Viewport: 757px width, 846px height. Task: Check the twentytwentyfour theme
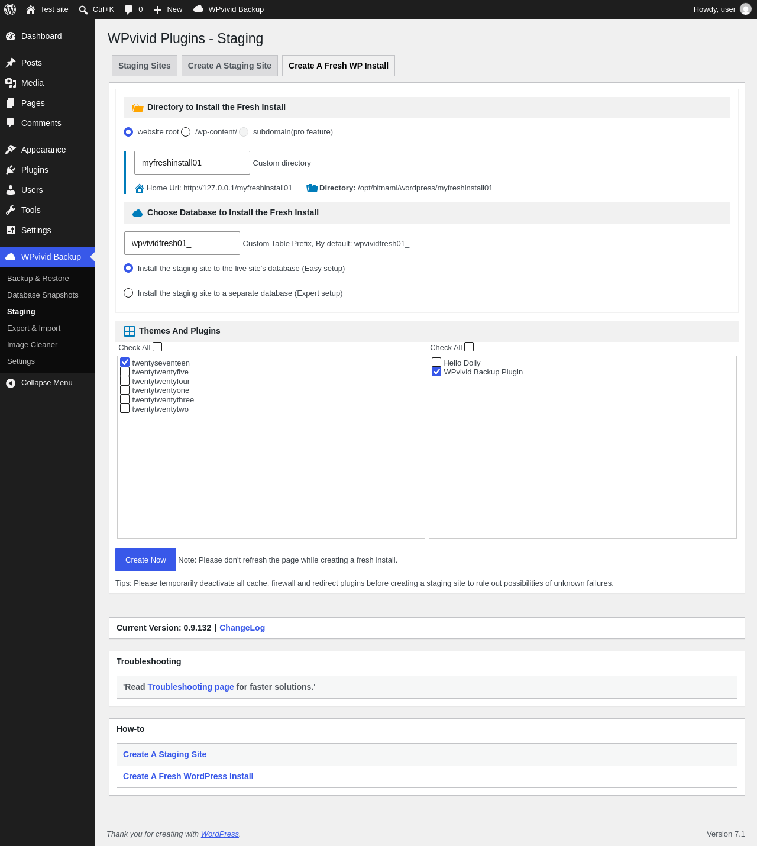click(x=125, y=380)
